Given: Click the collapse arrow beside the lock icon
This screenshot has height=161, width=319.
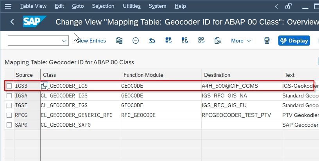Looking at the screenshot, I should (x=276, y=6).
